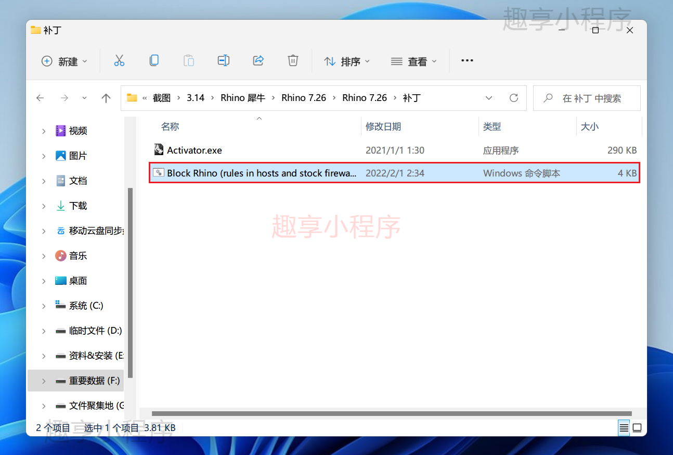Sort by the 大小 column header
Image resolution: width=673 pixels, height=455 pixels.
pyautogui.click(x=590, y=127)
